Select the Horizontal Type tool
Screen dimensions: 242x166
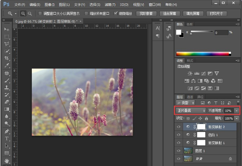7,139
